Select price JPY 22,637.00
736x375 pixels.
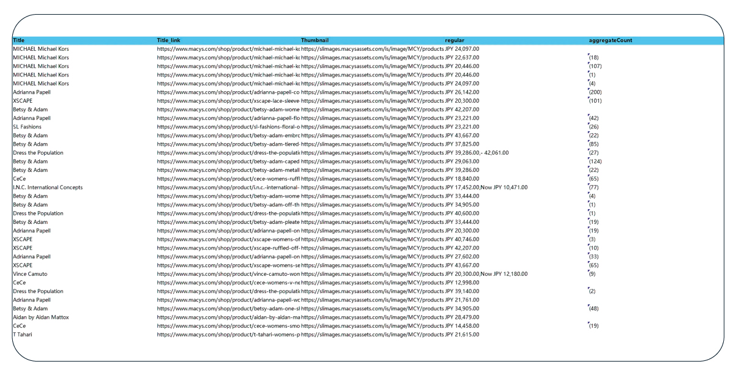click(x=462, y=58)
